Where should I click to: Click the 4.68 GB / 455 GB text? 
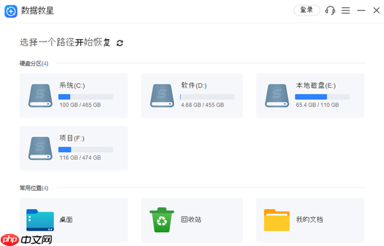pyautogui.click(x=202, y=105)
